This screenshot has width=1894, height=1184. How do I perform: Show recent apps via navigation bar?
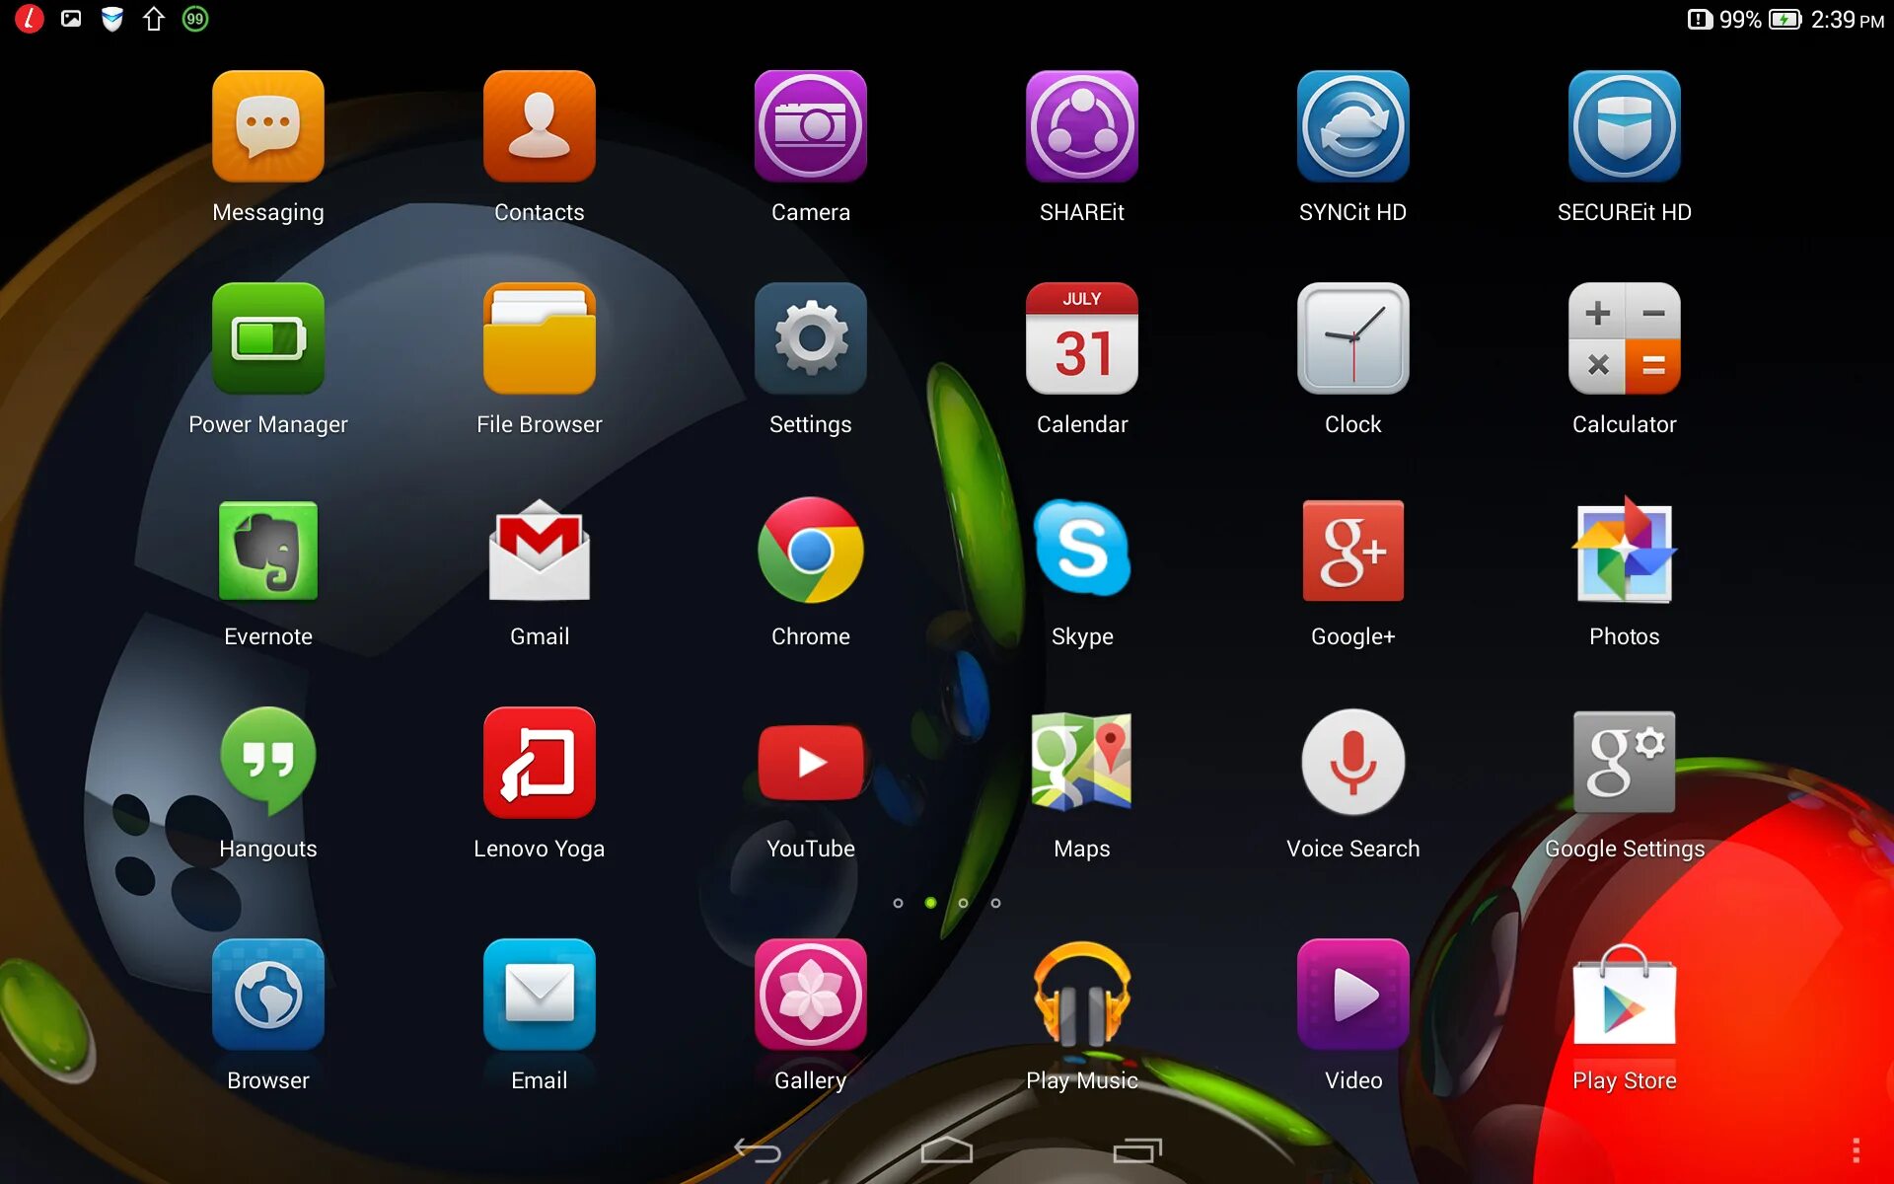point(1136,1150)
